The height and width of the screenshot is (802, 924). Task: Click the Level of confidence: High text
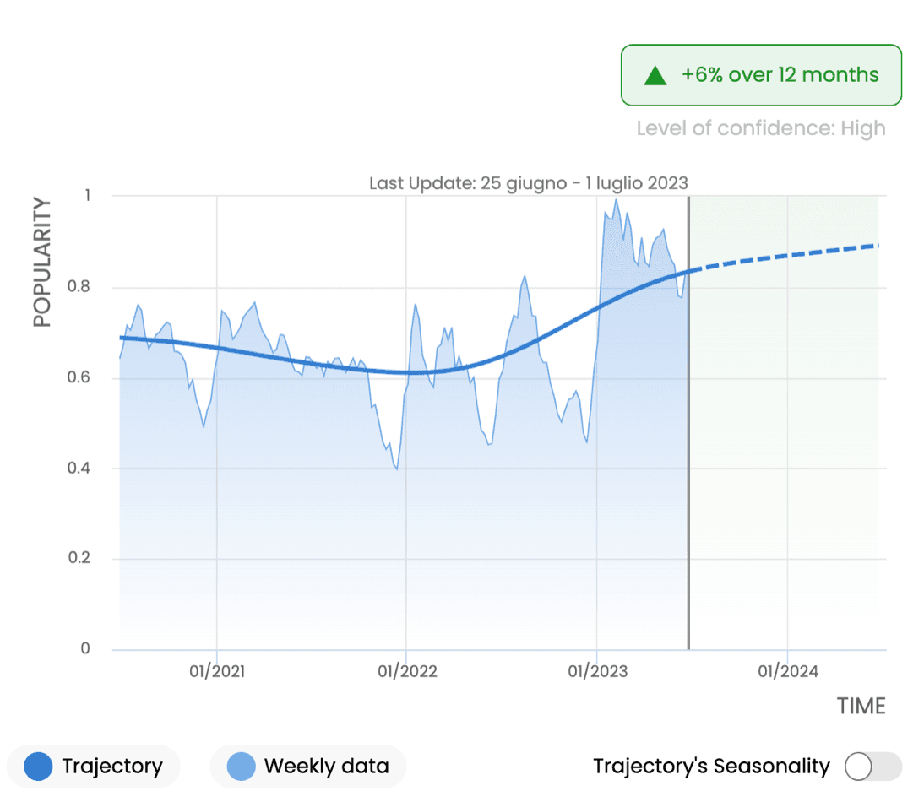(760, 128)
